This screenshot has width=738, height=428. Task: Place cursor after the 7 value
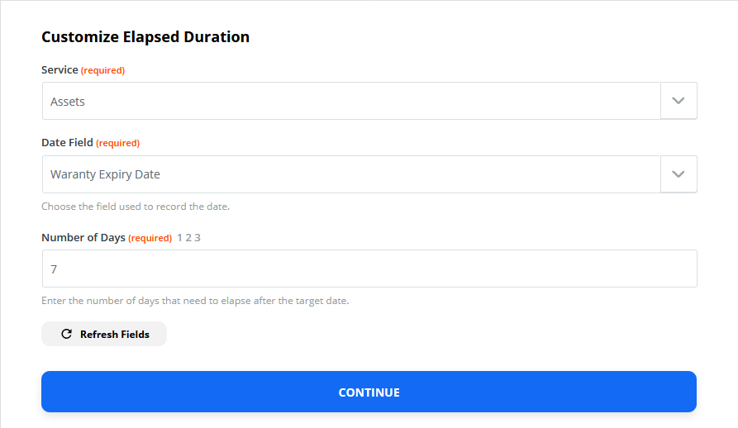pyautogui.click(x=59, y=269)
